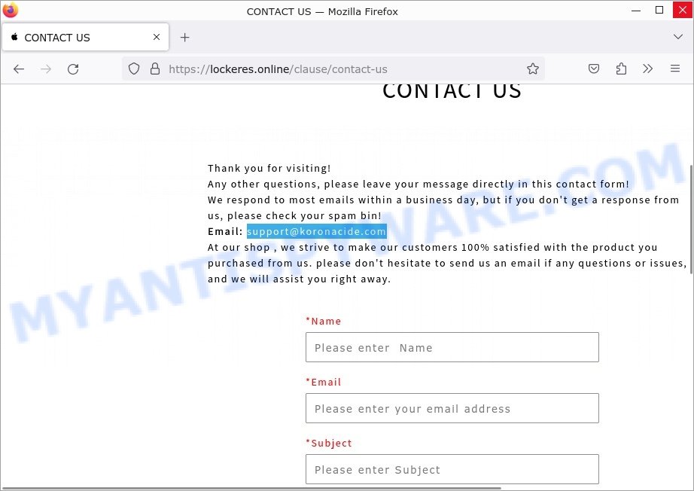Open the Extensions puzzle icon
This screenshot has width=694, height=491.
621,69
